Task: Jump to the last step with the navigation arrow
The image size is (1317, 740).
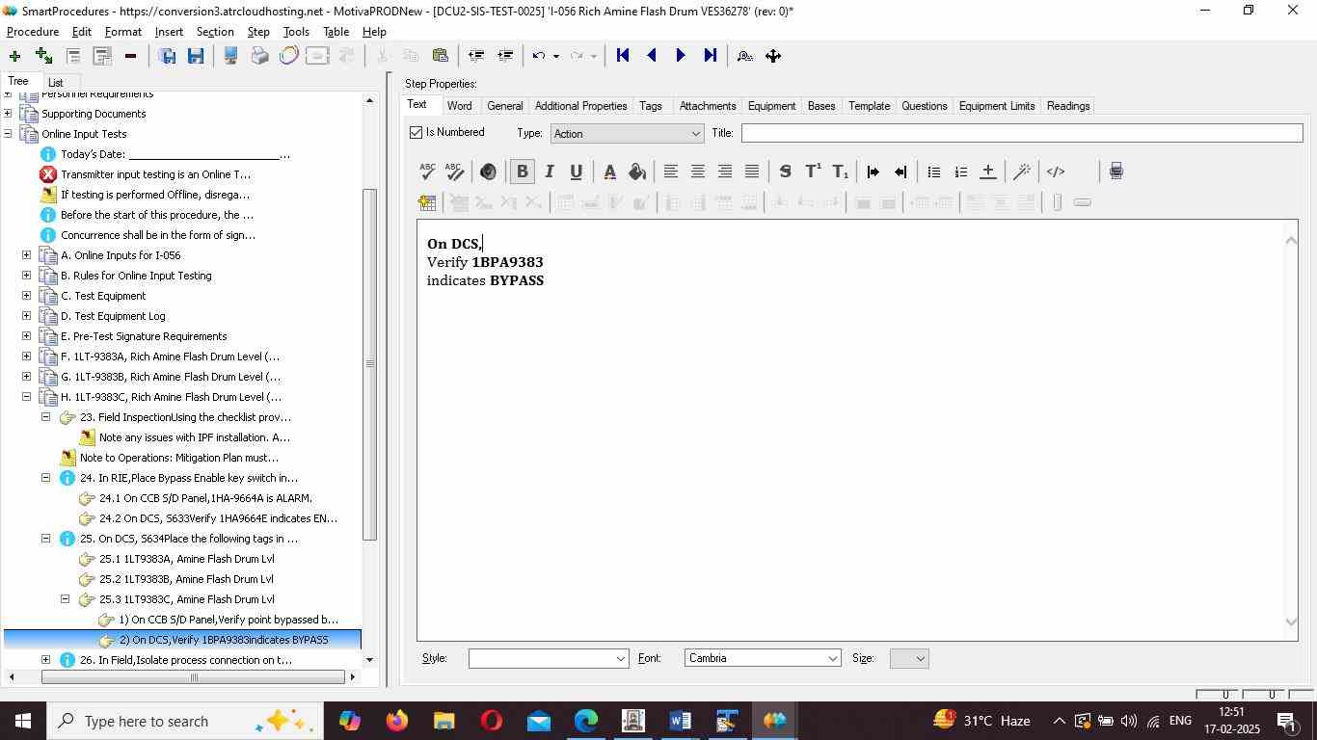Action: tap(711, 56)
